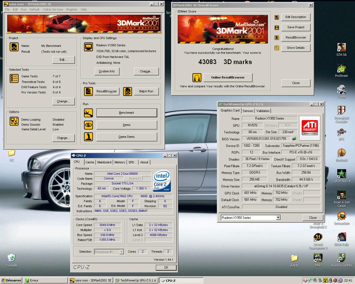Open Call of duty 4 desktop shortcut

341,176
